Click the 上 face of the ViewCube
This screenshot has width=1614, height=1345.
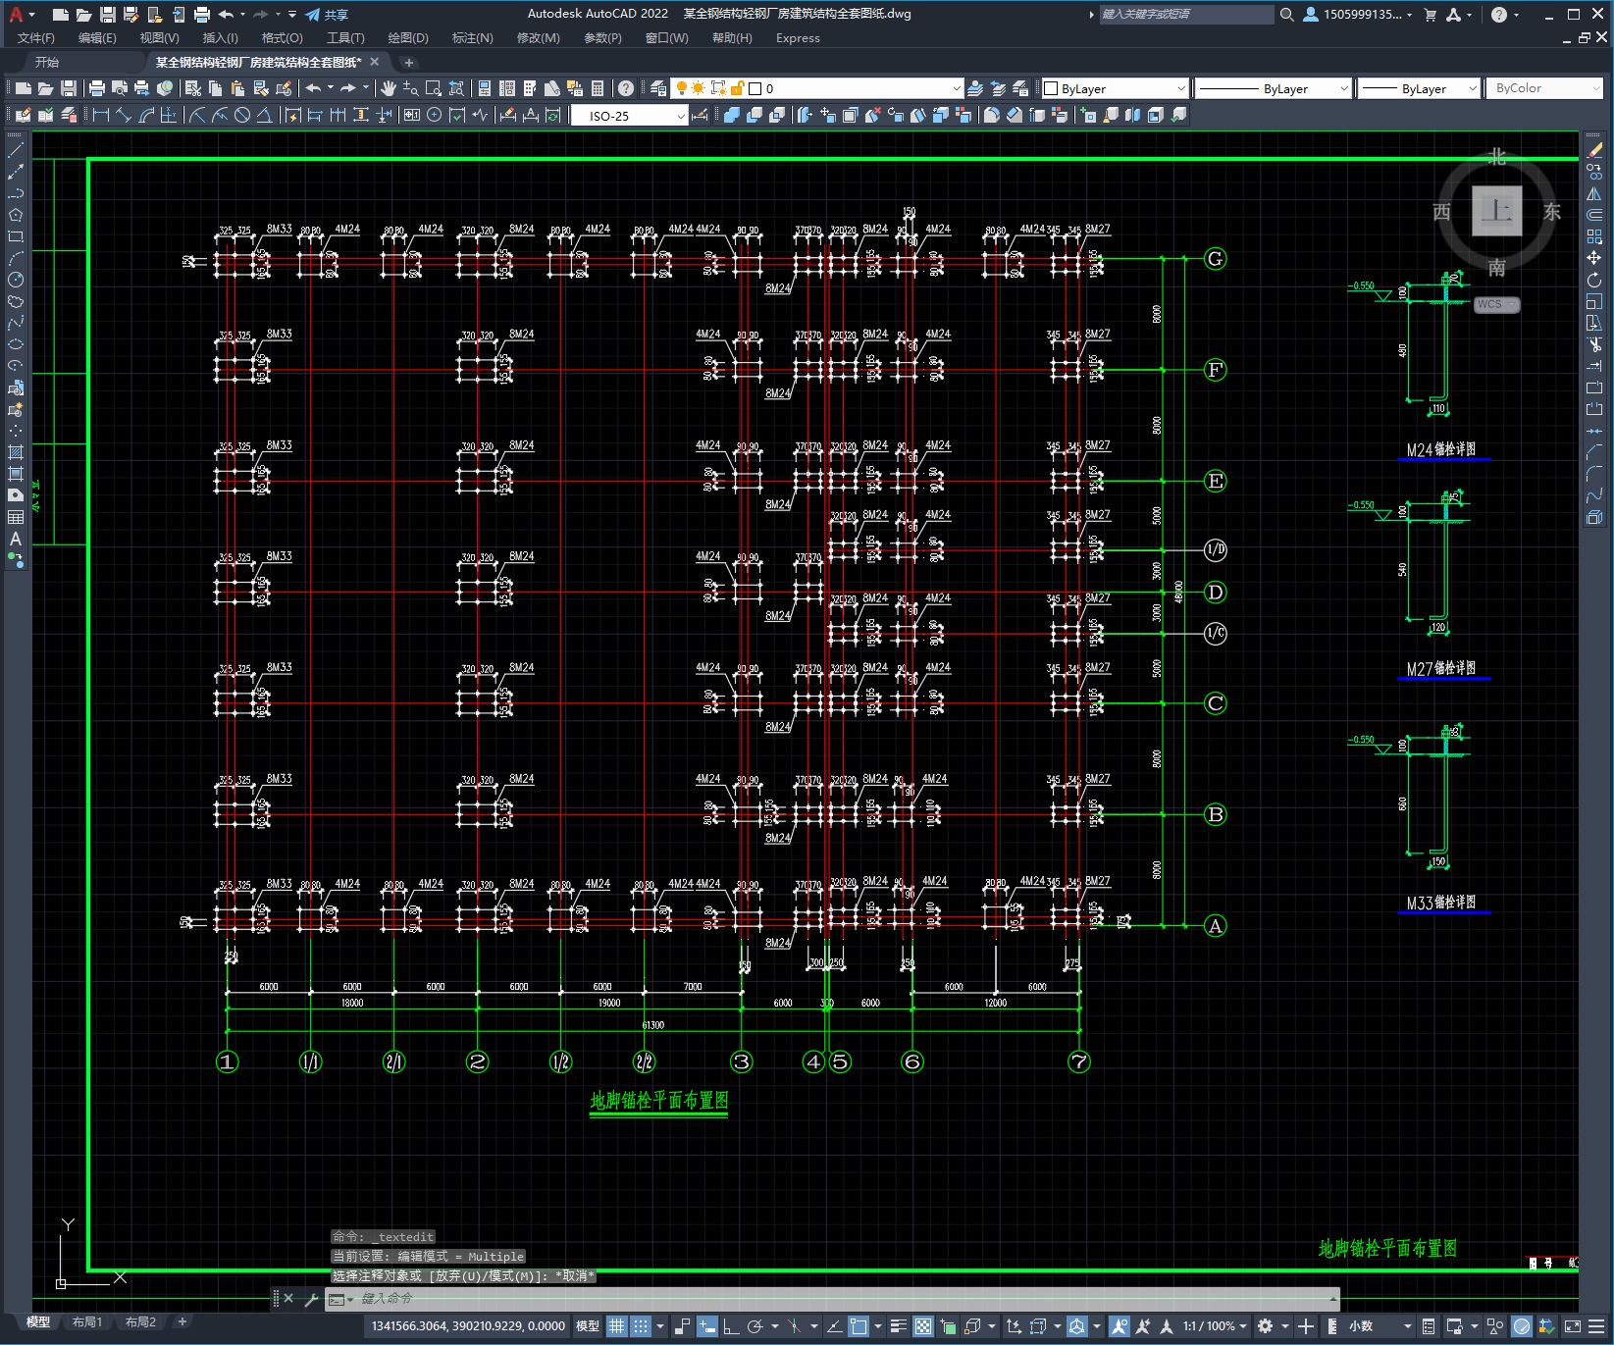click(1497, 211)
